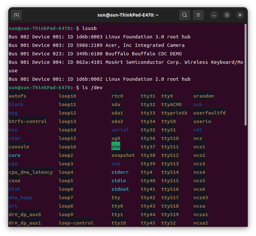256x236 pixels.
Task: Click the urandom entry
Action: pyautogui.click(x=204, y=96)
